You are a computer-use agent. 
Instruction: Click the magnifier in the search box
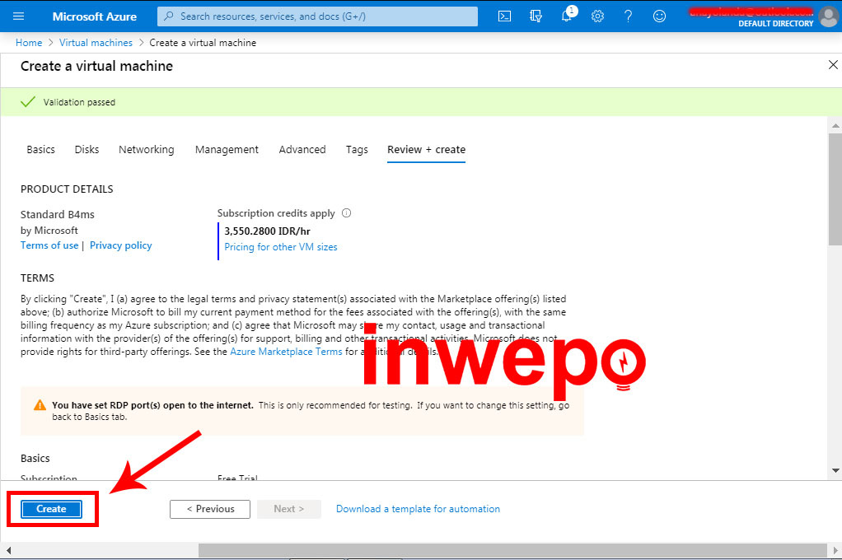point(169,16)
